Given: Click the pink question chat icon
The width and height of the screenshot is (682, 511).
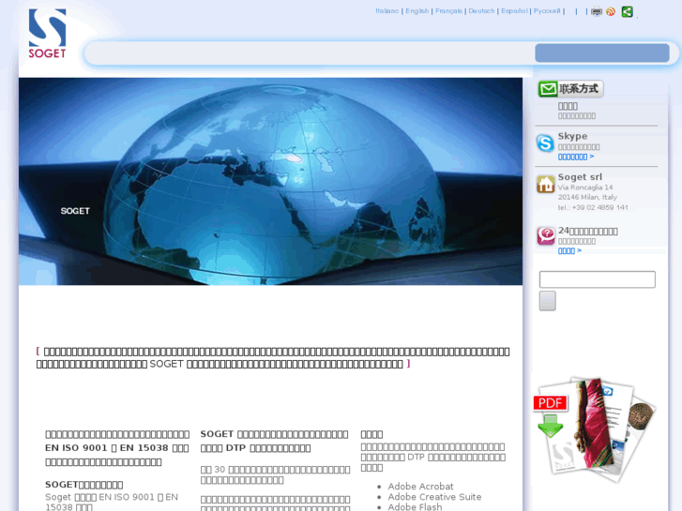Looking at the screenshot, I should click(545, 235).
